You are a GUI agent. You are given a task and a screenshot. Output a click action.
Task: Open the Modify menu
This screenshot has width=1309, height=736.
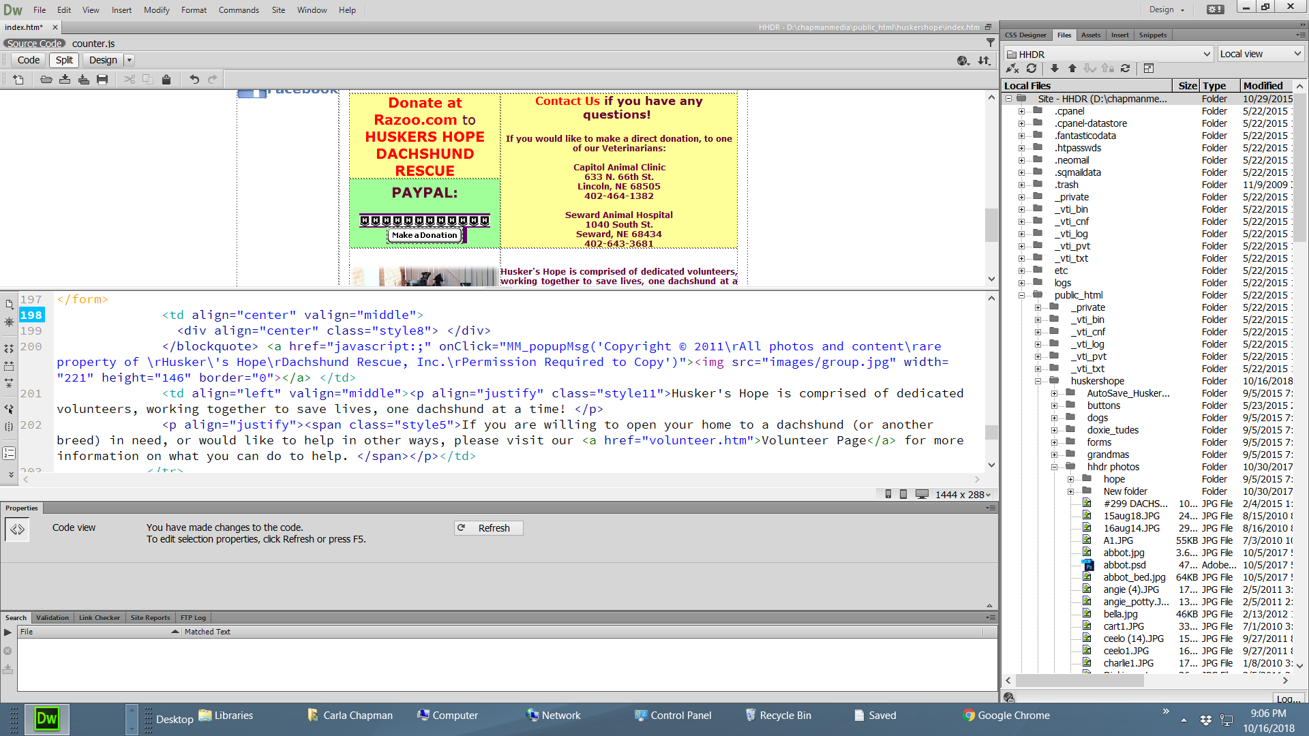[156, 10]
